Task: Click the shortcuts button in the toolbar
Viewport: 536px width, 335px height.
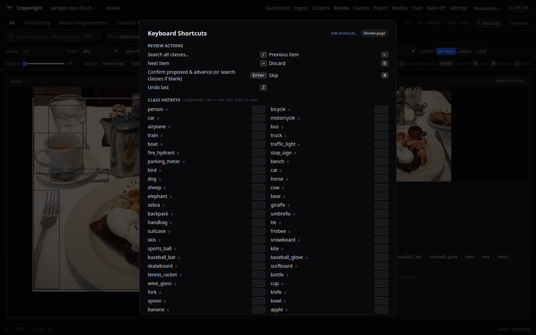Action: 489,23
